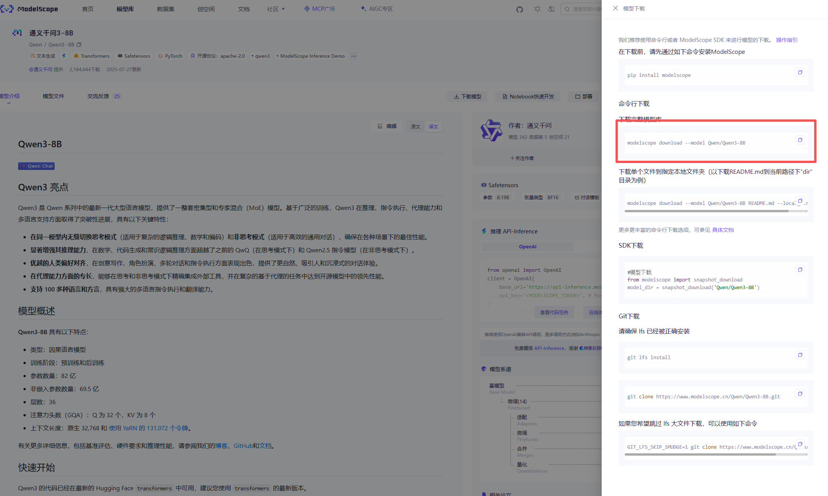Image resolution: width=828 pixels, height=496 pixels.
Task: Click Notebook快速开发 button
Action: click(x=528, y=97)
